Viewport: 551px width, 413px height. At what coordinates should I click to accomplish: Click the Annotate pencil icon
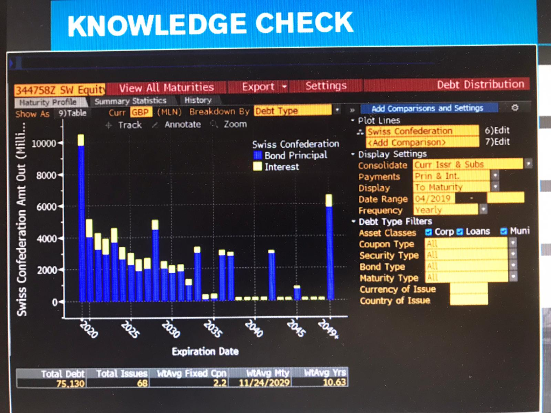155,125
